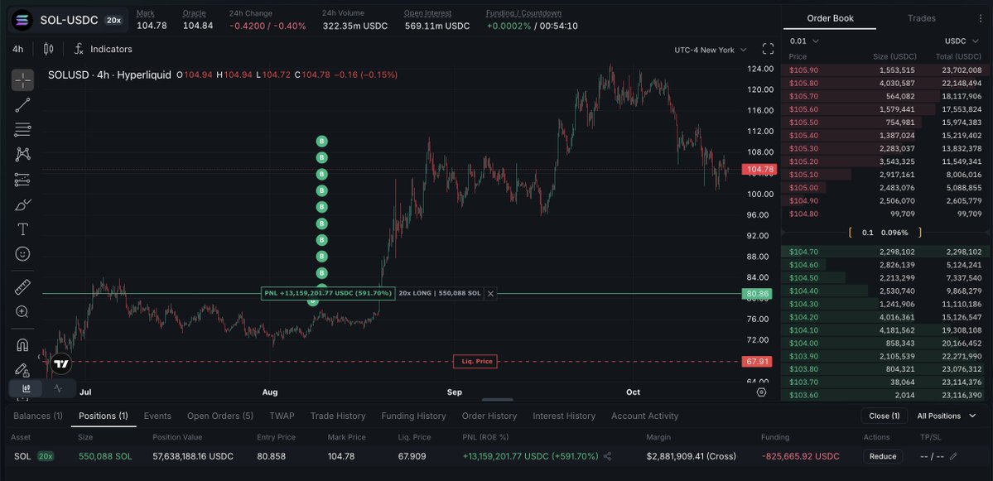This screenshot has width=993, height=481.
Task: Switch to the line wave view button
Action: coord(58,388)
